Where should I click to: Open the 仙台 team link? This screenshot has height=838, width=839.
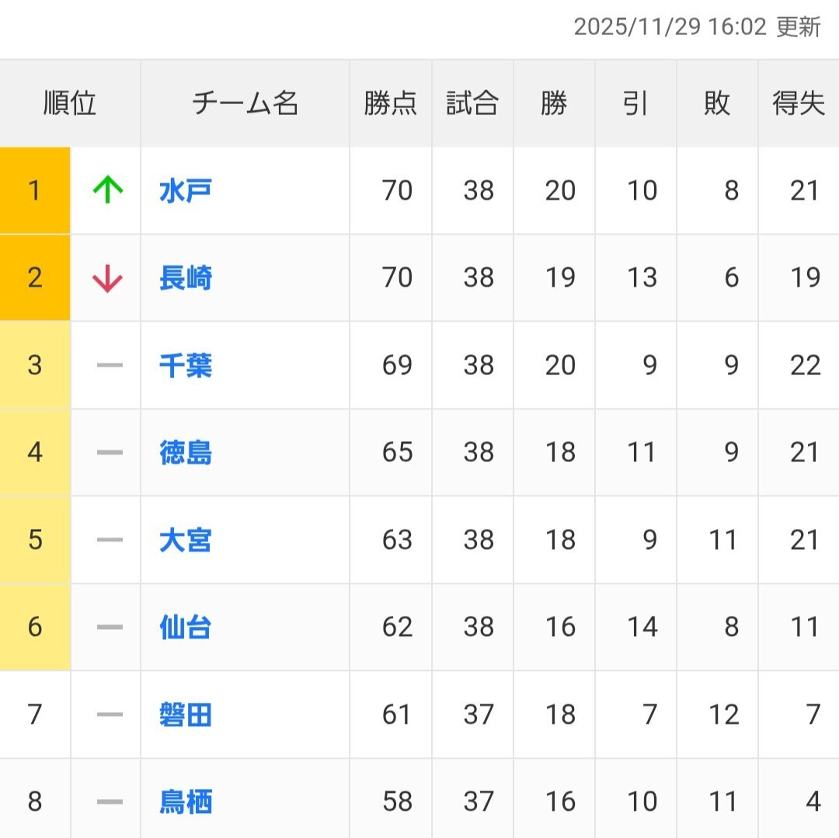coord(185,627)
